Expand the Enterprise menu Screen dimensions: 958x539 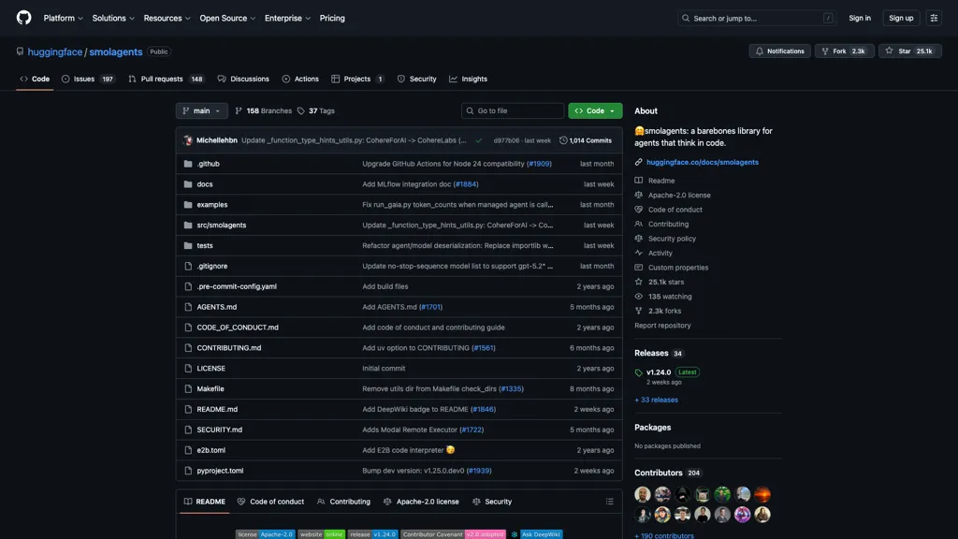click(x=287, y=19)
